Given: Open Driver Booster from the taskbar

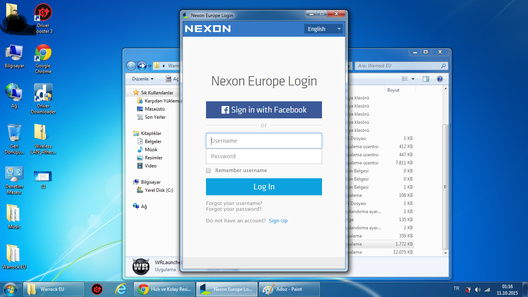Looking at the screenshot, I should pyautogui.click(x=97, y=289).
